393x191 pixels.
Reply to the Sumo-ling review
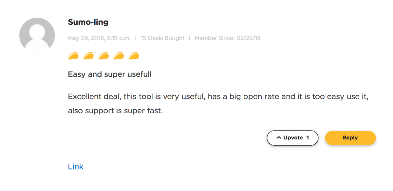tap(350, 138)
